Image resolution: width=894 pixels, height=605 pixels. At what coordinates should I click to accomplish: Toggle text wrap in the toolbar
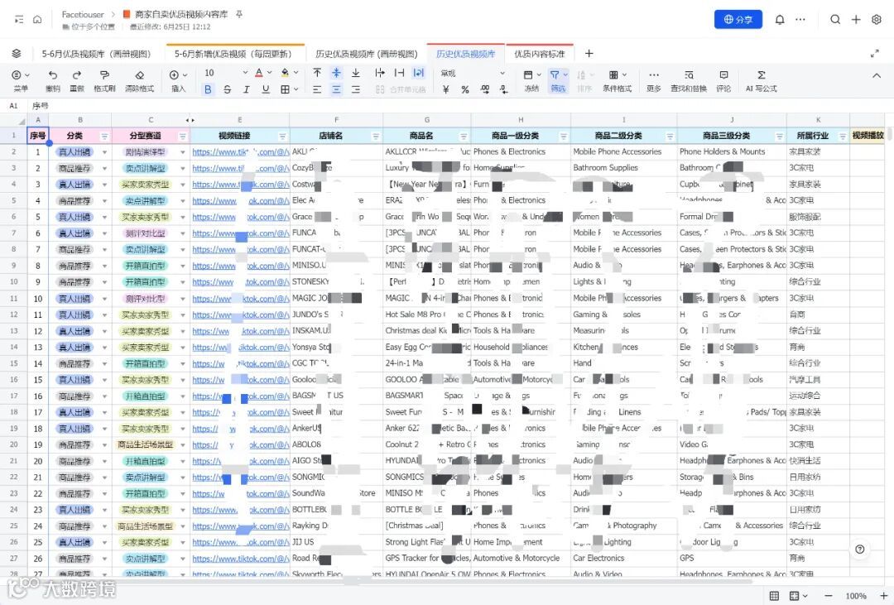(419, 73)
